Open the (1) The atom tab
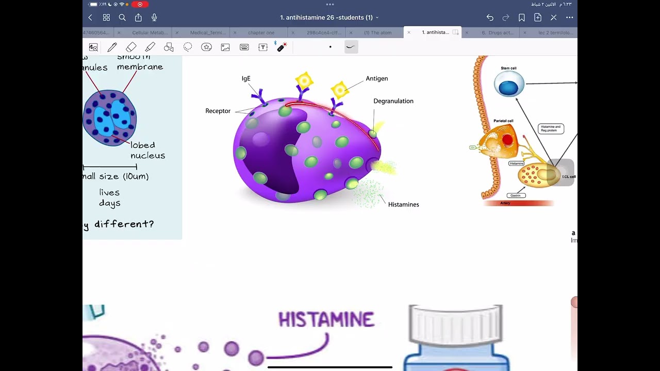660x371 pixels. 378,32
